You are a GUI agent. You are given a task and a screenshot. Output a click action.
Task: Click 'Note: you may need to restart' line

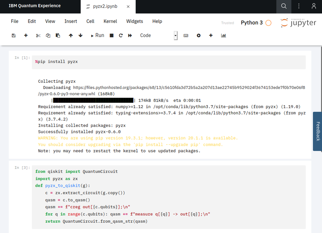click(119, 151)
